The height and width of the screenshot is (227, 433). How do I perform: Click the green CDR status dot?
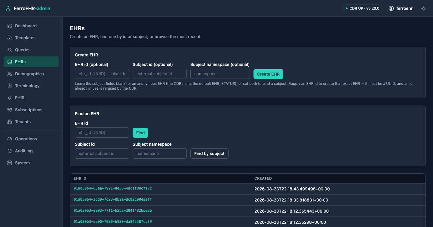coord(347,8)
